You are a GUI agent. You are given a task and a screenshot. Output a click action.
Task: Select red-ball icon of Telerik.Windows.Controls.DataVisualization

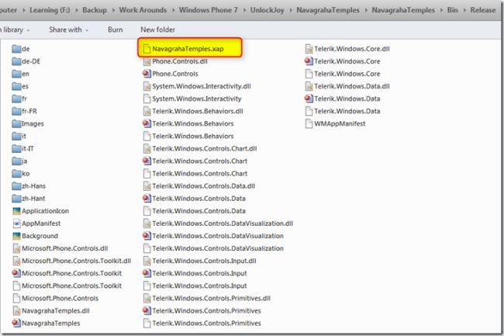[x=147, y=236]
